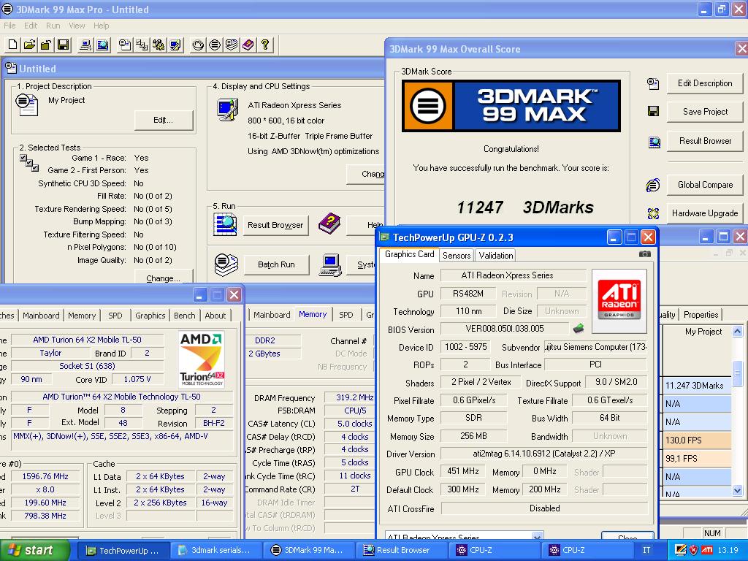Click the Edit... button in Project Description

(163, 121)
